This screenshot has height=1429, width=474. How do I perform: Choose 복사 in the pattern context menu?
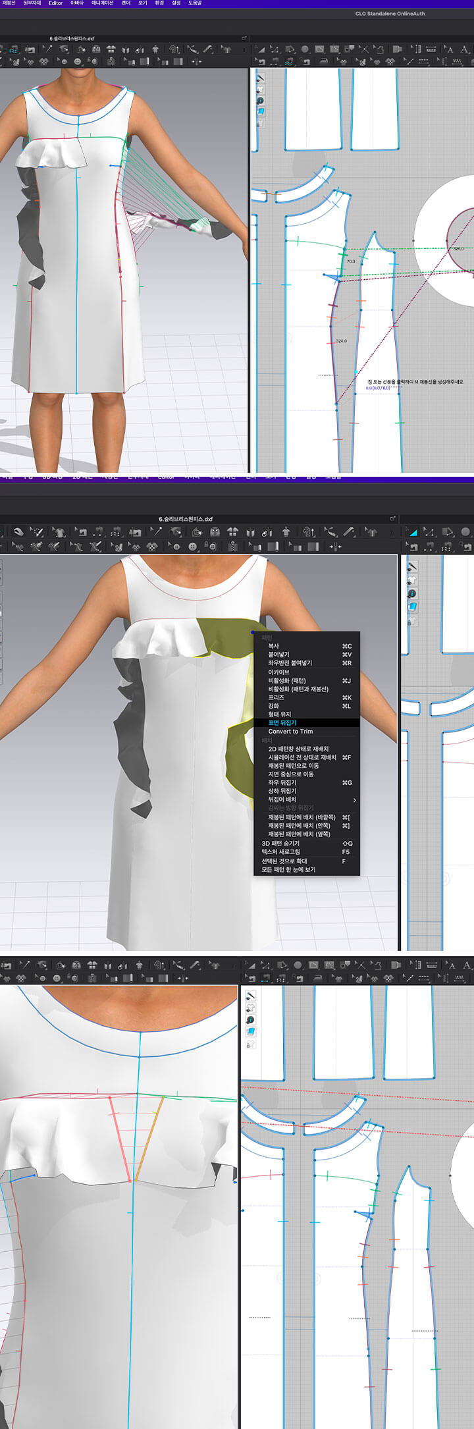pyautogui.click(x=306, y=646)
